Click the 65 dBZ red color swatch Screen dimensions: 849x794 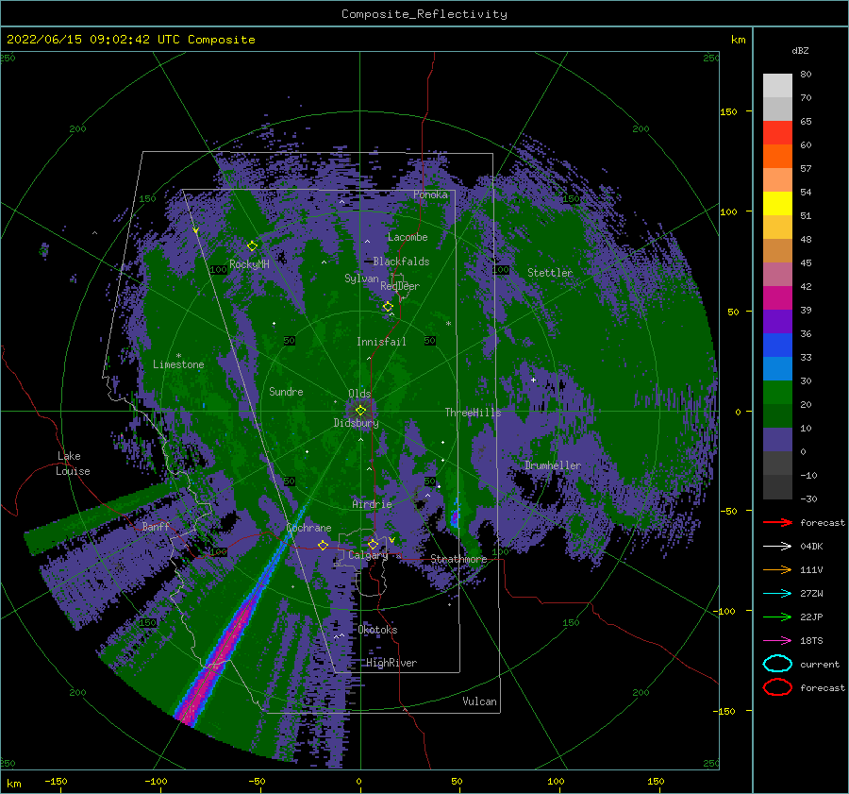777,133
